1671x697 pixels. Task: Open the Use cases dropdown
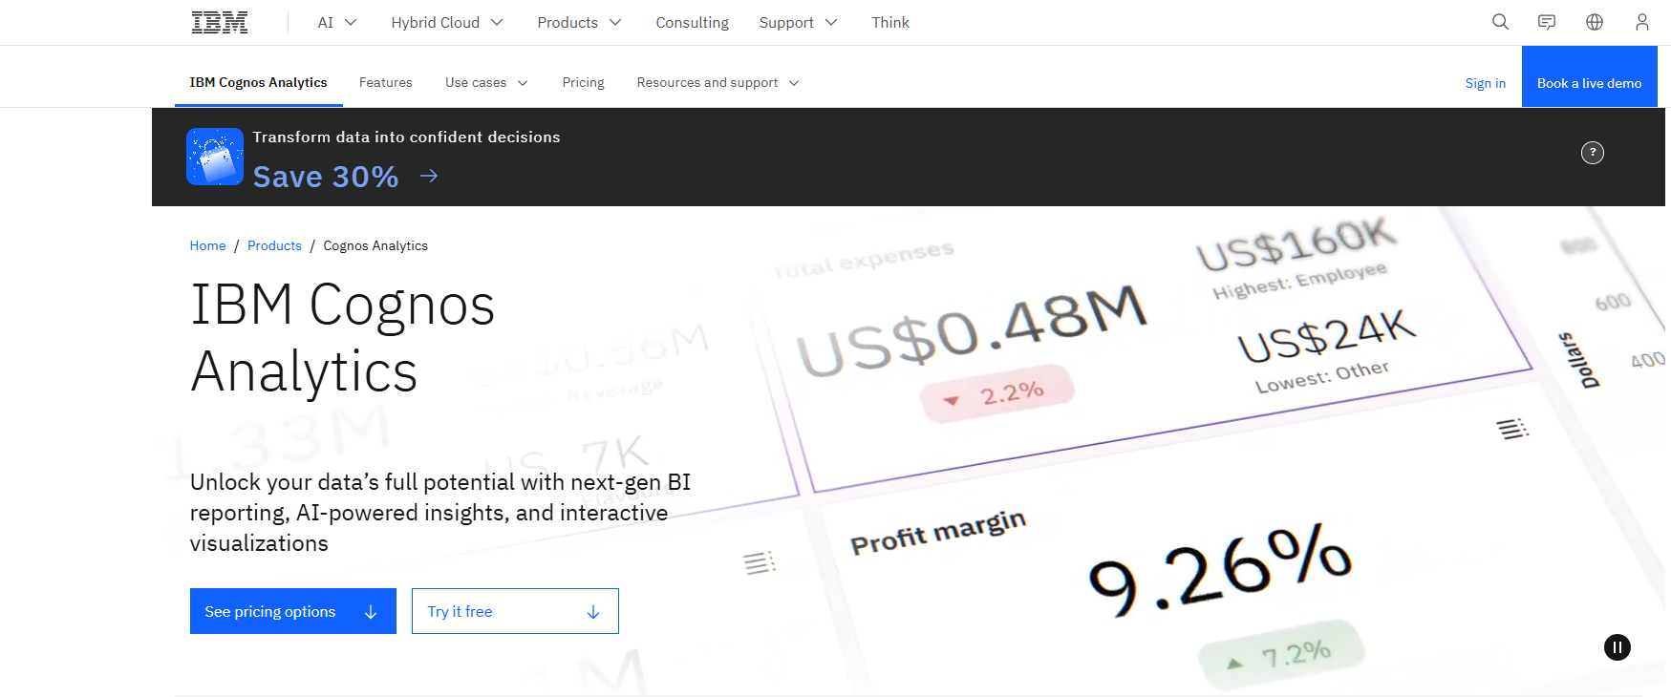point(485,83)
